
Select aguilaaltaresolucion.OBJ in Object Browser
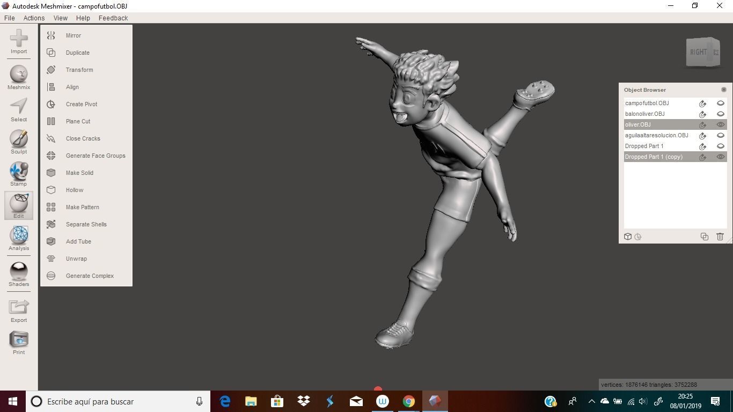656,135
